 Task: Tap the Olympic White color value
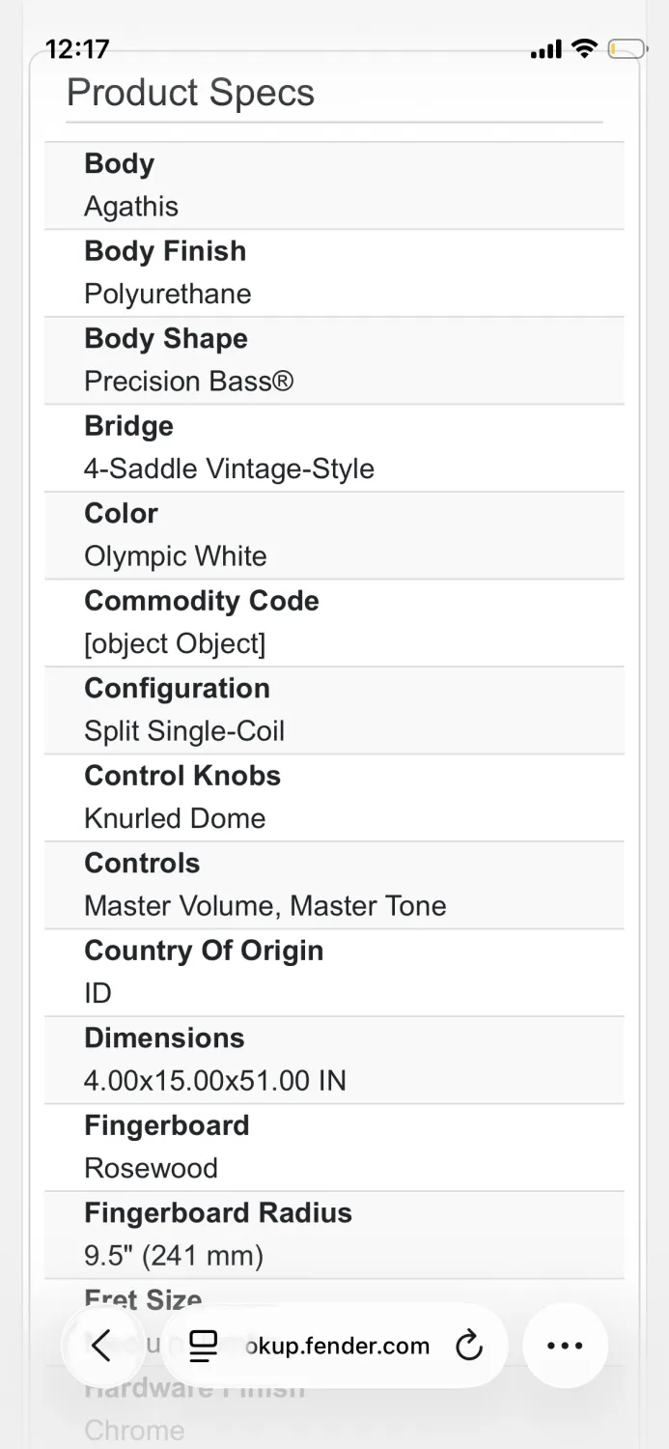[x=176, y=556]
